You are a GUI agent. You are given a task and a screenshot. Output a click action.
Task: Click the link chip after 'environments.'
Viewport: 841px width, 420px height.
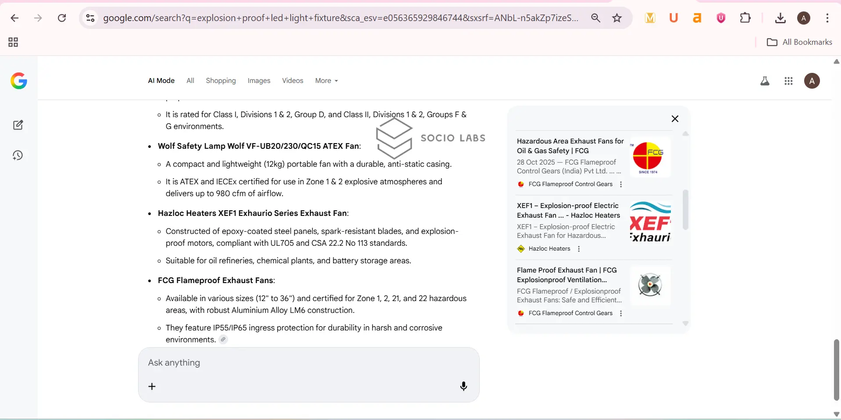pyautogui.click(x=223, y=340)
